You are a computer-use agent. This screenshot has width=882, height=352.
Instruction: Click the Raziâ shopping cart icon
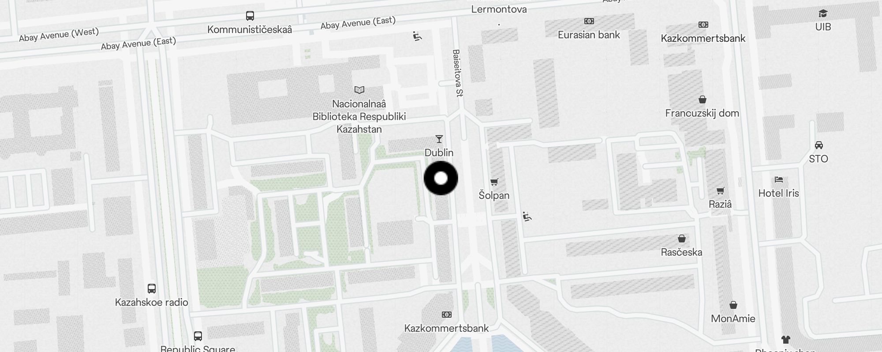720,191
